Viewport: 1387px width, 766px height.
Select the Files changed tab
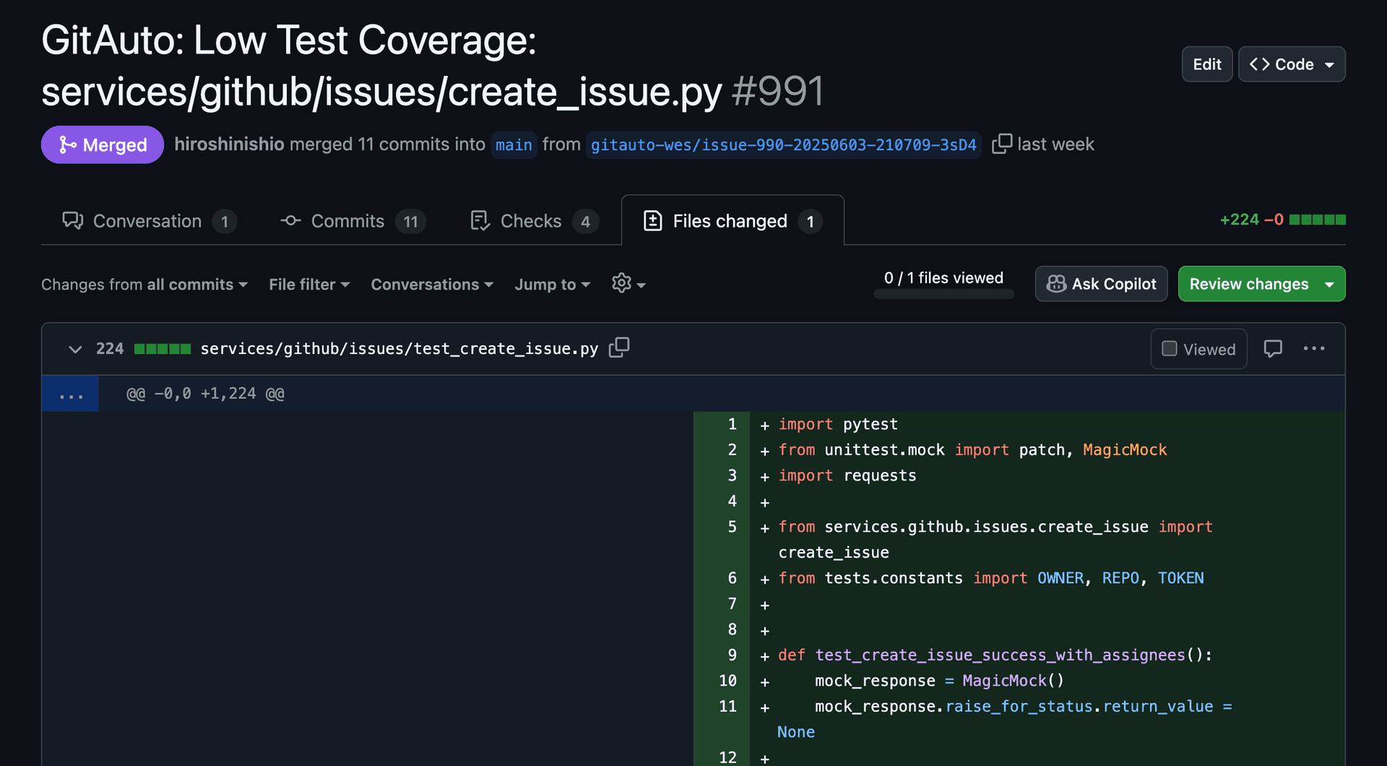point(733,221)
